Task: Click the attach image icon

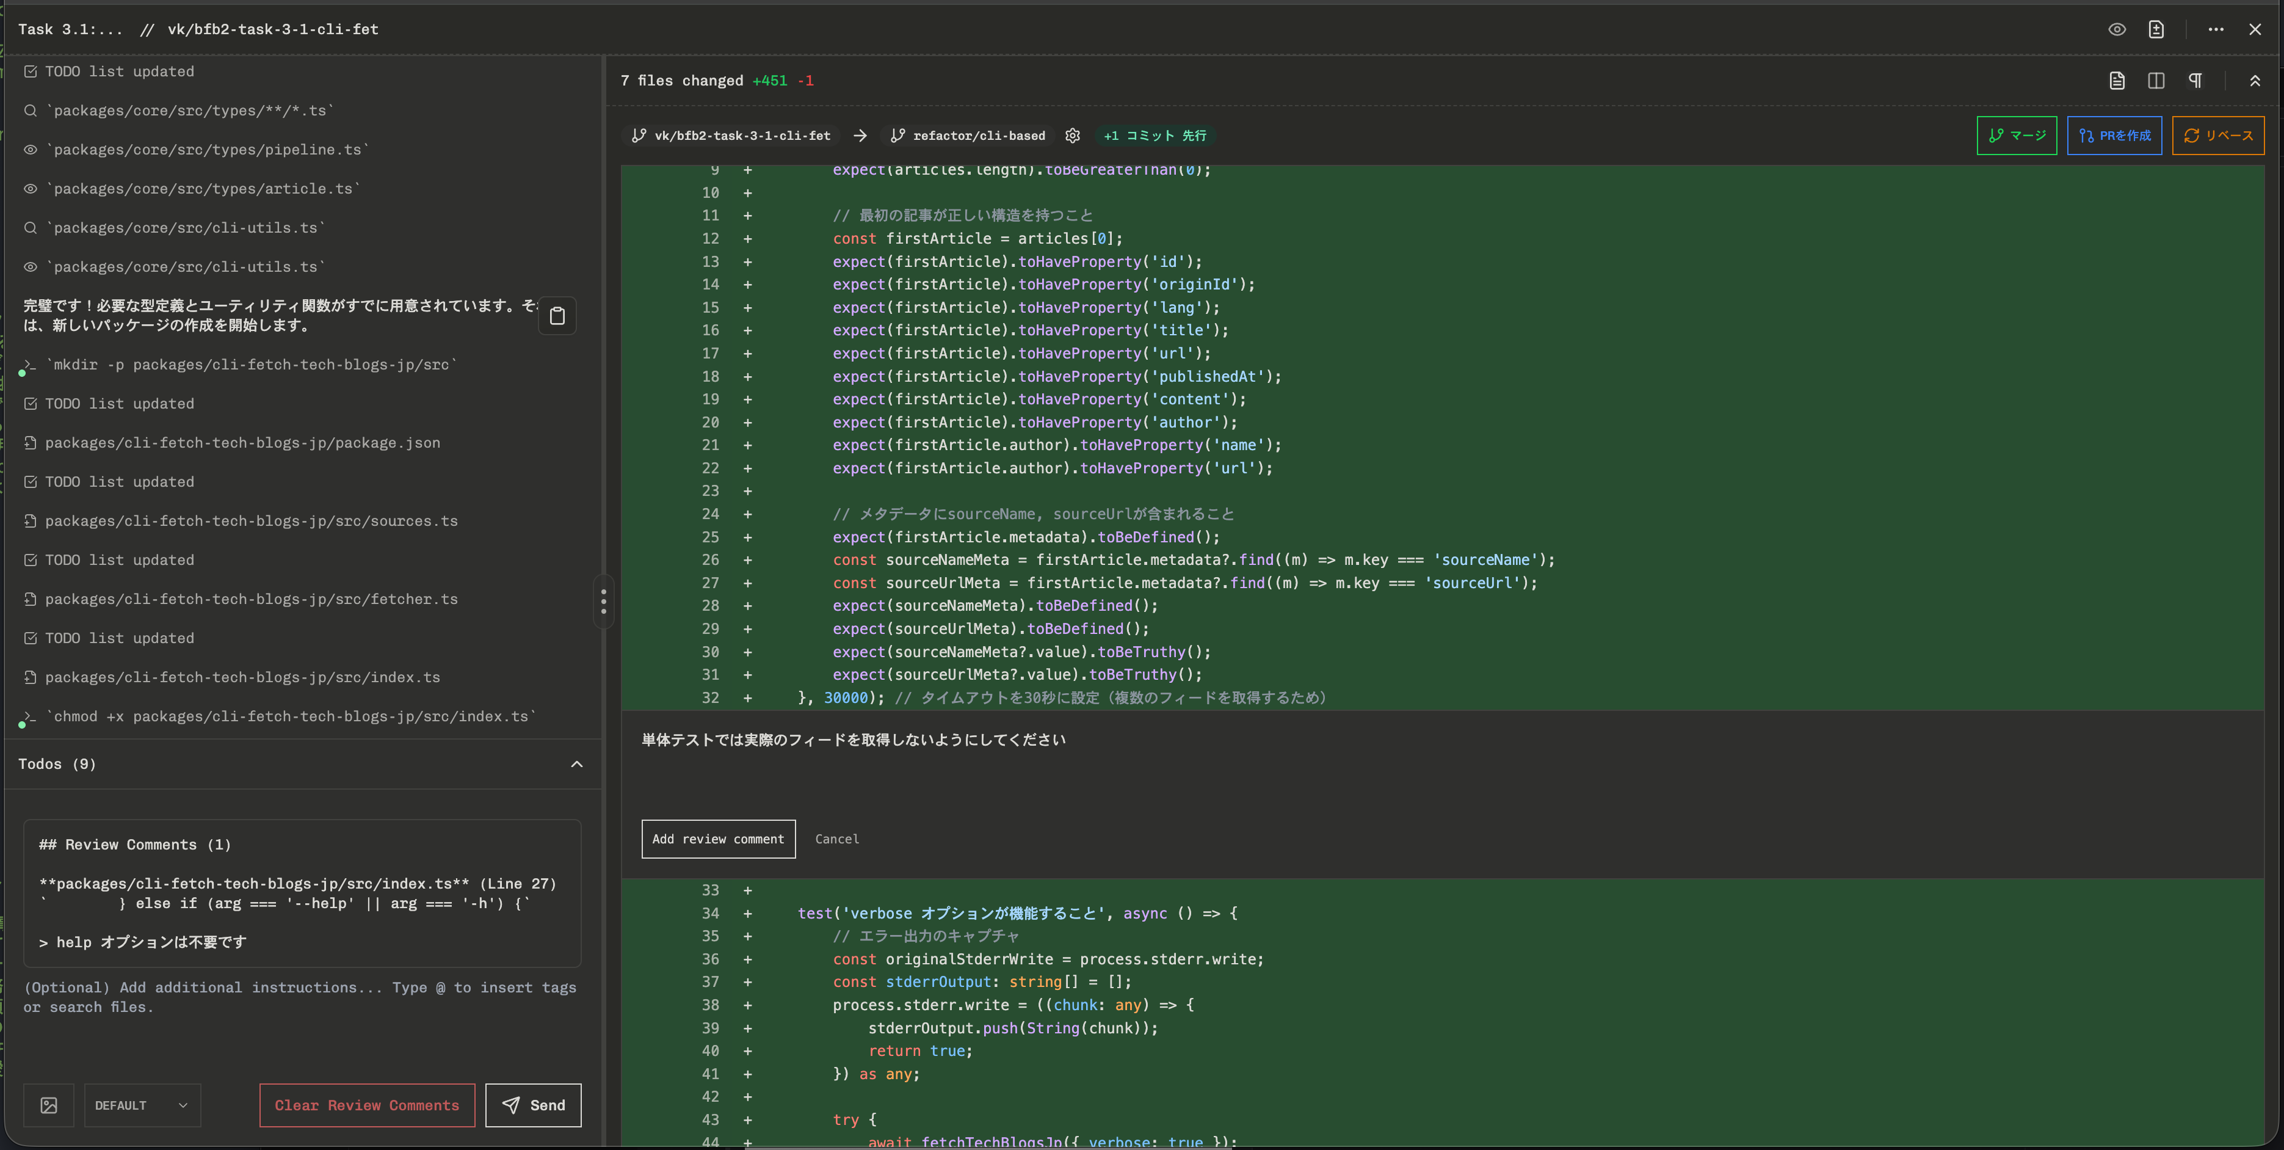Action: tap(49, 1105)
